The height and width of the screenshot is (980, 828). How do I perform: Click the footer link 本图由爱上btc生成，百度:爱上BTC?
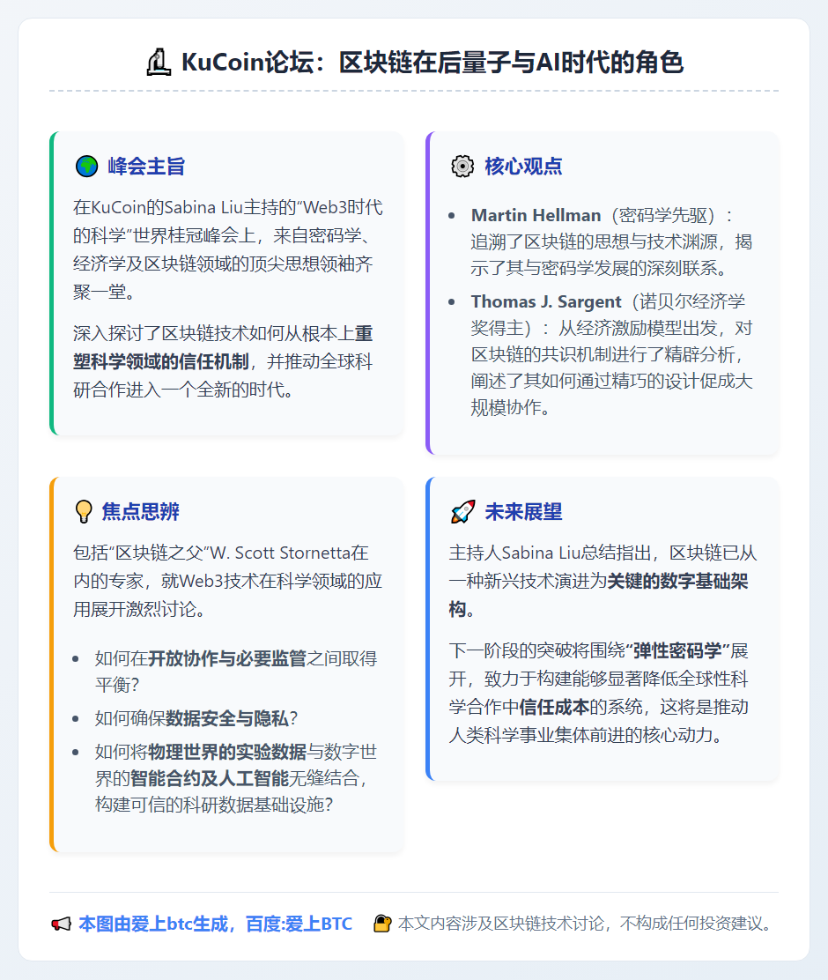(216, 924)
